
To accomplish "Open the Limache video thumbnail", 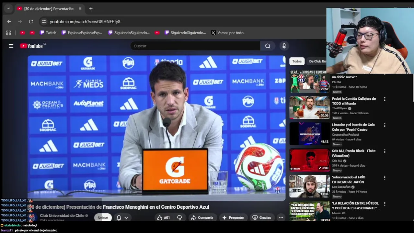I will (310, 133).
